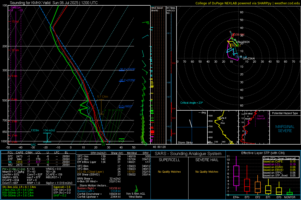
Task: Click 'Critical Angle = 23°' on hodograph
Action: coord(192,103)
